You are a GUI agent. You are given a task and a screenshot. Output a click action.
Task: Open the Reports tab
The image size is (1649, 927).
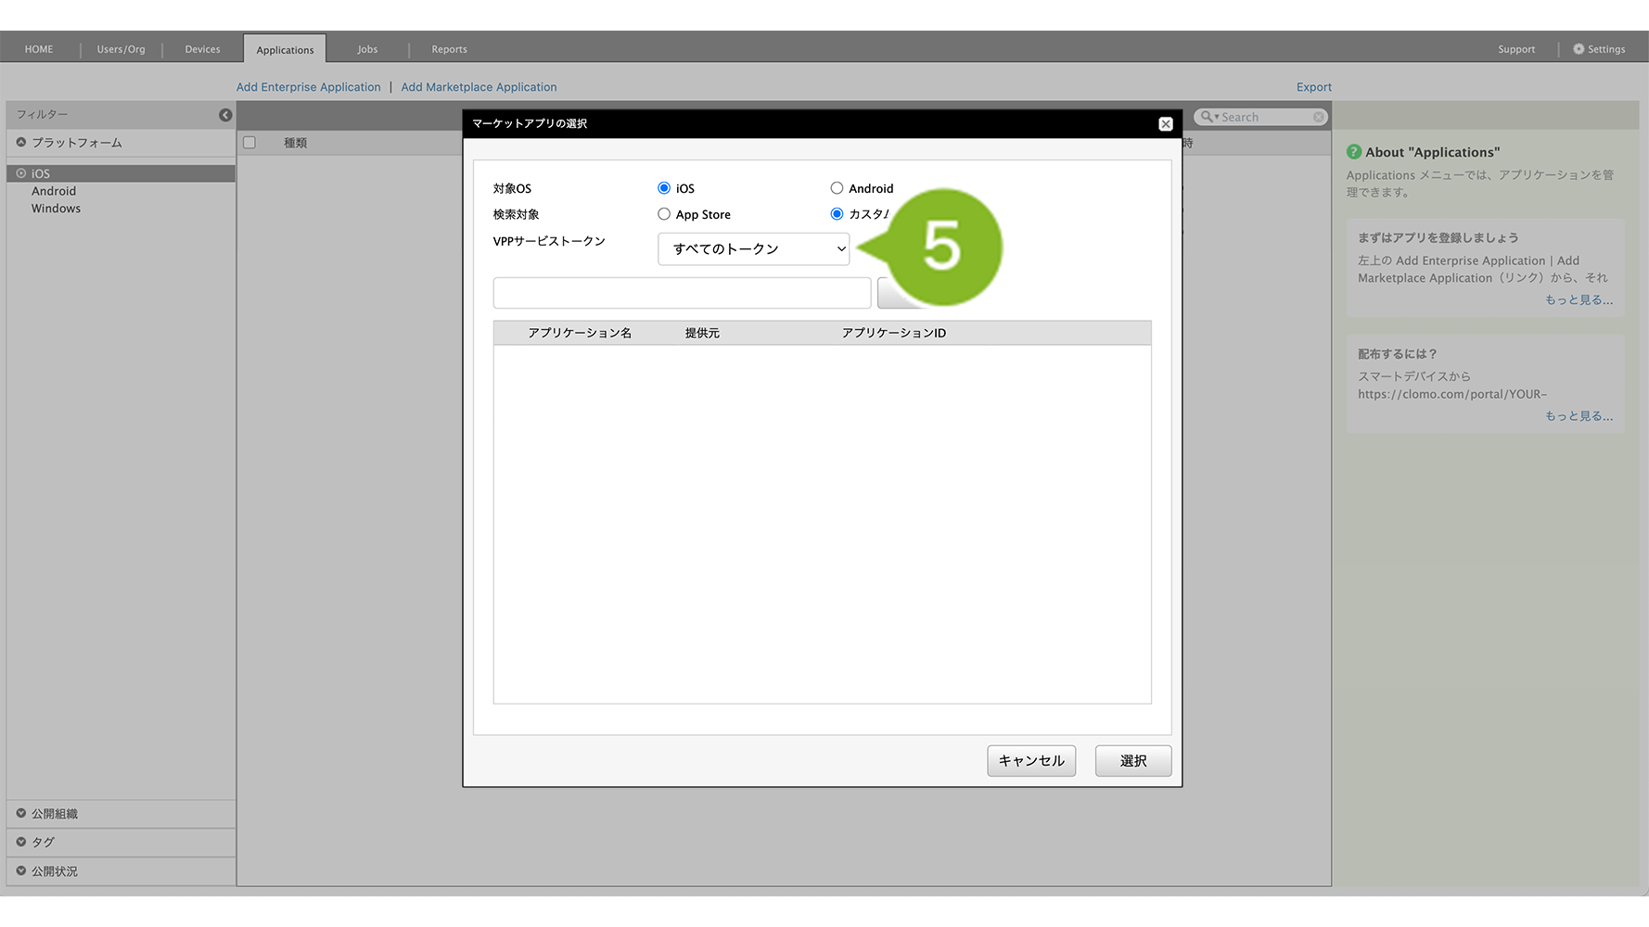(x=449, y=49)
